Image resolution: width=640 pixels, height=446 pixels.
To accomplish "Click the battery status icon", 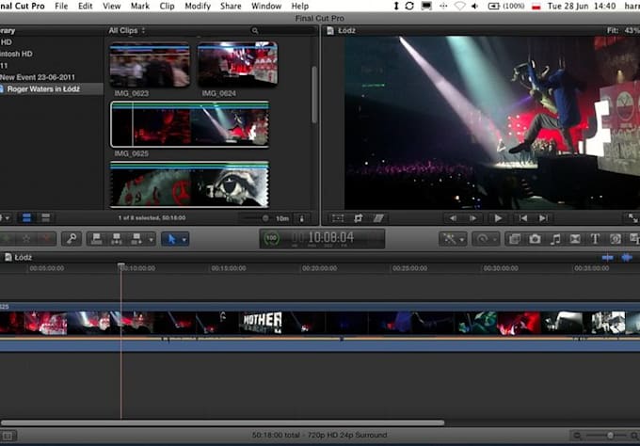I will 494,7.
